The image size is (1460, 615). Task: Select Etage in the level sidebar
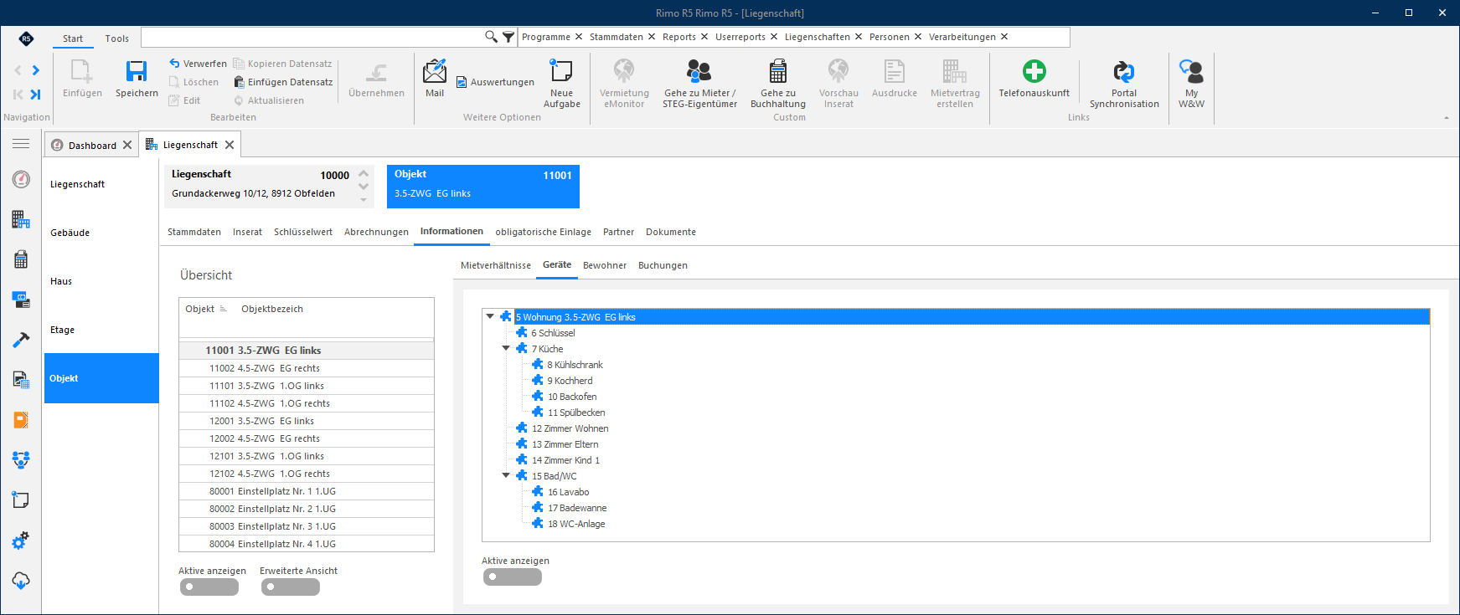(x=101, y=330)
